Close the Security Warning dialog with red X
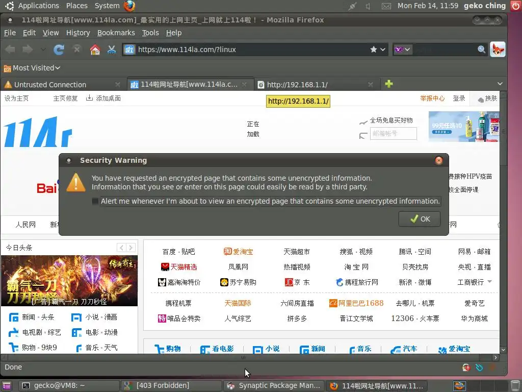522x392 pixels. pyautogui.click(x=439, y=160)
